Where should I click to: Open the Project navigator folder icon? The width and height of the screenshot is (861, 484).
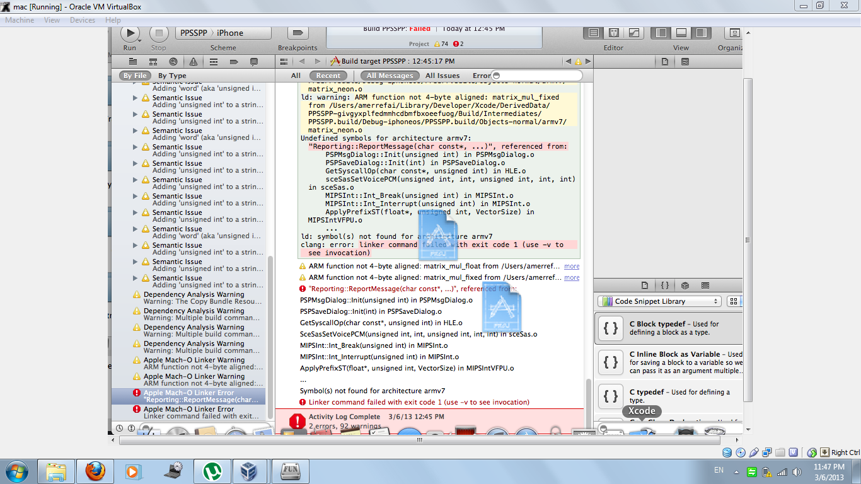132,62
